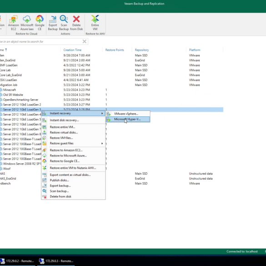The height and width of the screenshot is (266, 266).
Task: Select Server 2012 1GbE LoadGen 2 row
Action: 111,105
